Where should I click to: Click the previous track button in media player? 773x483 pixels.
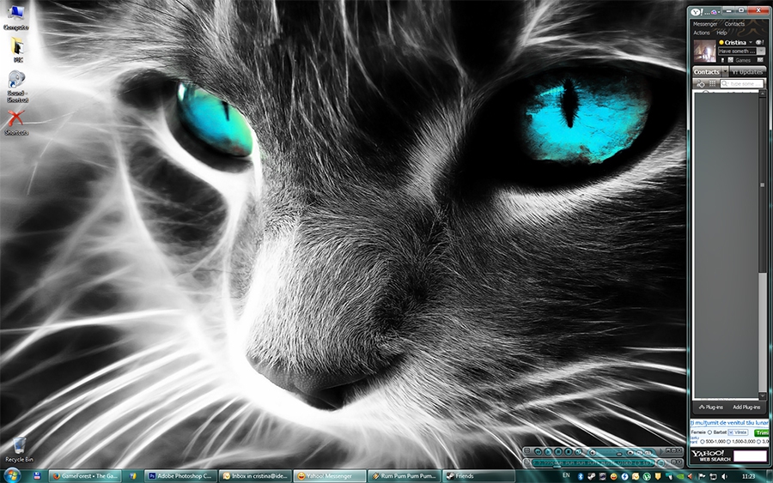pos(538,451)
